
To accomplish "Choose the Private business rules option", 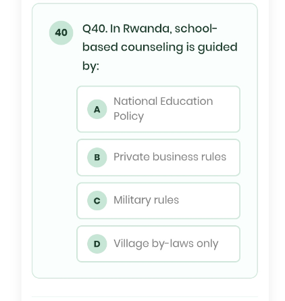I will click(159, 158).
